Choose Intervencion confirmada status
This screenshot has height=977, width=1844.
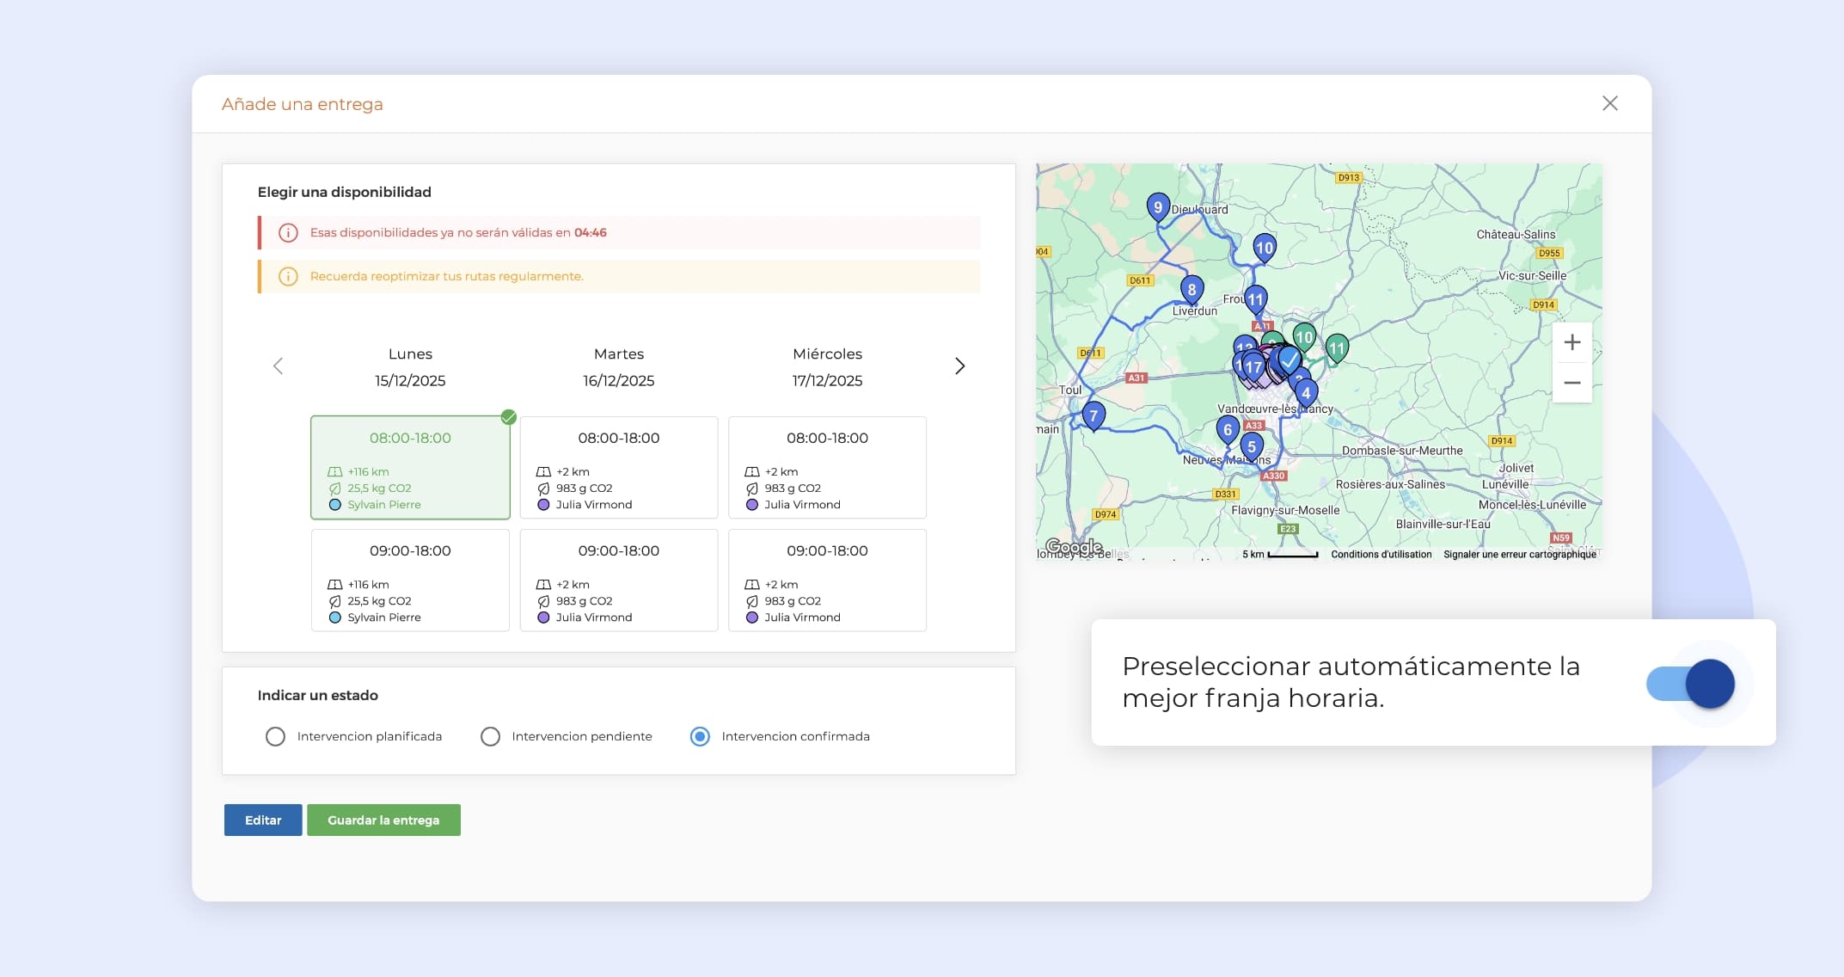[x=700, y=737]
